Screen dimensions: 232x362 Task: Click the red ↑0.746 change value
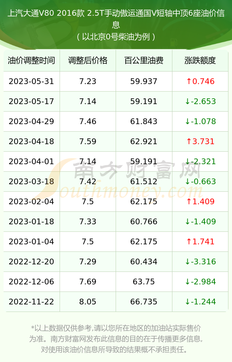point(200,81)
